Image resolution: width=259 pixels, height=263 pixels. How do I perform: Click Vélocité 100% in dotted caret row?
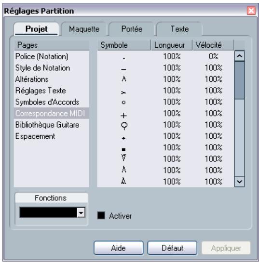[214, 182]
